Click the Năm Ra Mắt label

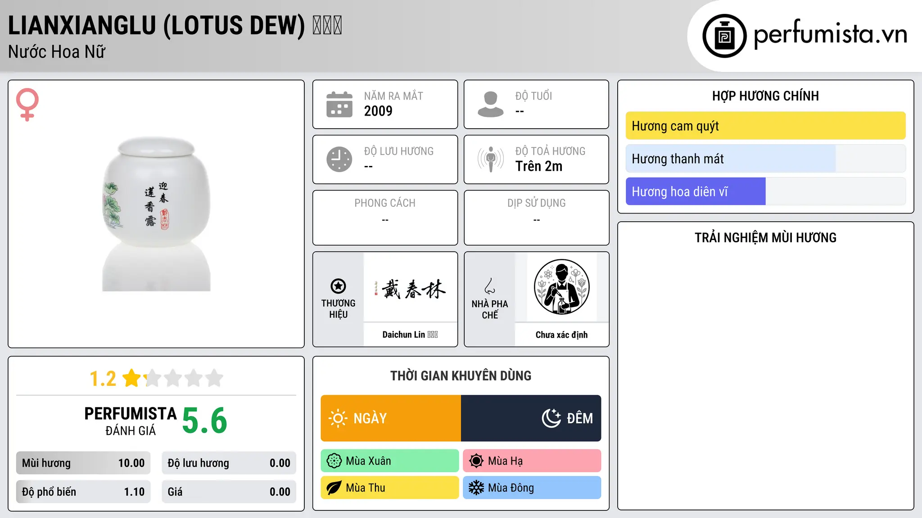(x=393, y=96)
